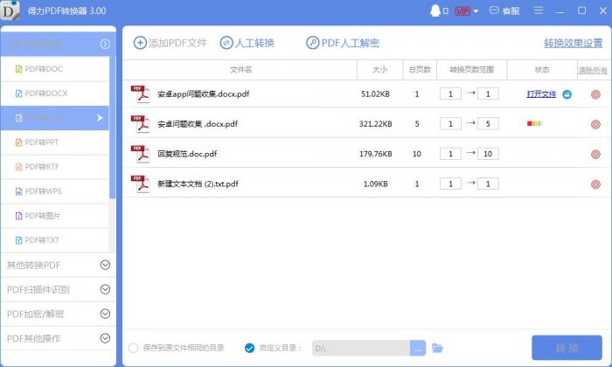The width and height of the screenshot is (612, 367).
Task: Click end page field for 新建文本文档 (2).txt.pdf
Action: click(488, 183)
